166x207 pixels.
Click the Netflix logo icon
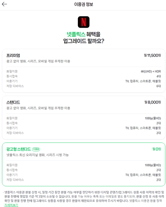[x=84, y=22]
